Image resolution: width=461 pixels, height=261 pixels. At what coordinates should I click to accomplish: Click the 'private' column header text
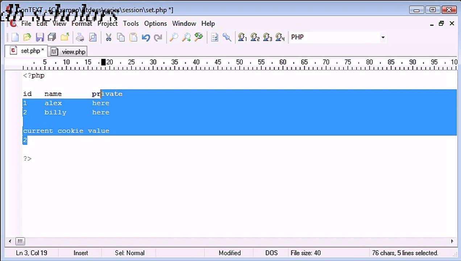click(107, 94)
